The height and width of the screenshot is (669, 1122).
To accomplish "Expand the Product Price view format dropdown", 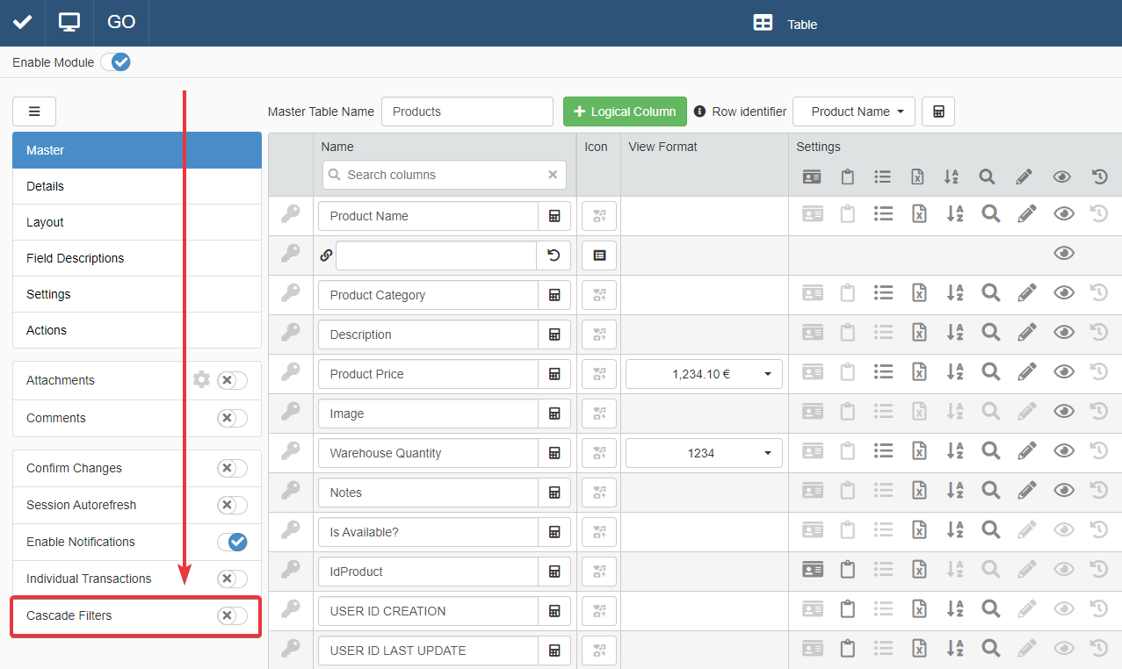I will coord(704,374).
